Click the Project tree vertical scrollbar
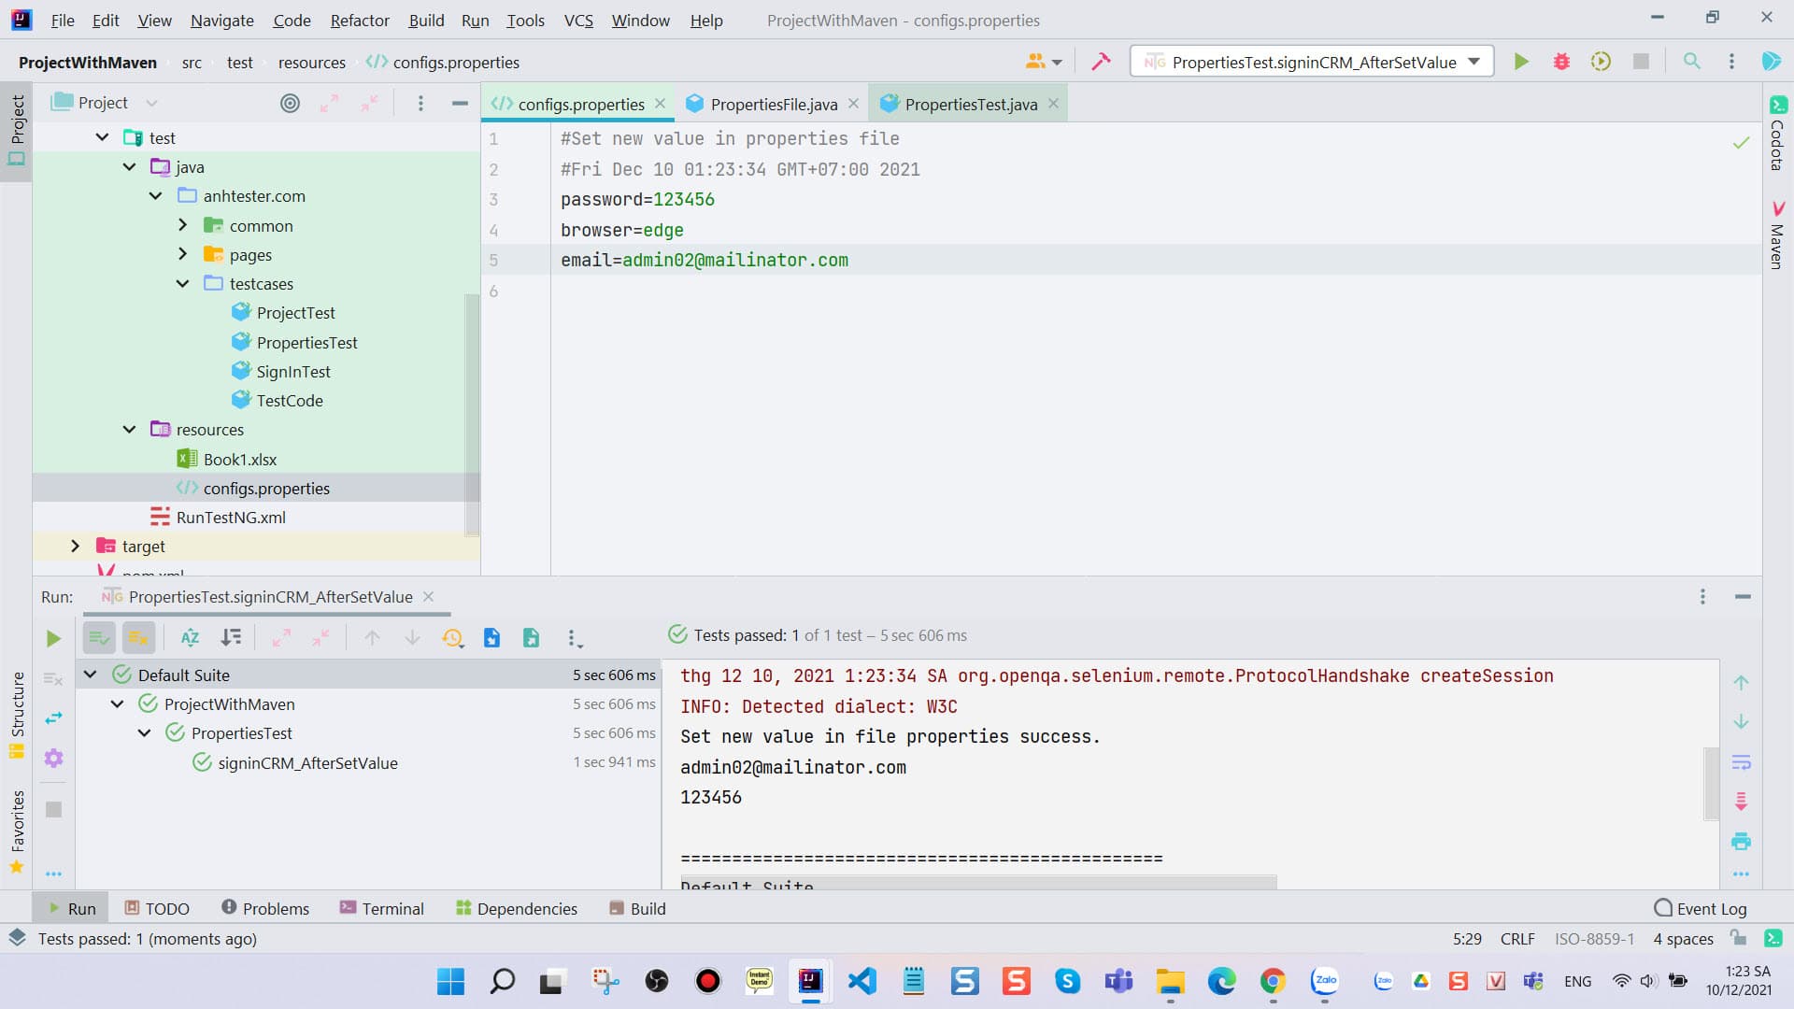Image resolution: width=1794 pixels, height=1009 pixels. [472, 414]
